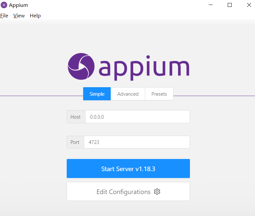The width and height of the screenshot is (255, 216).
Task: Click the Port field label
Action: click(75, 142)
